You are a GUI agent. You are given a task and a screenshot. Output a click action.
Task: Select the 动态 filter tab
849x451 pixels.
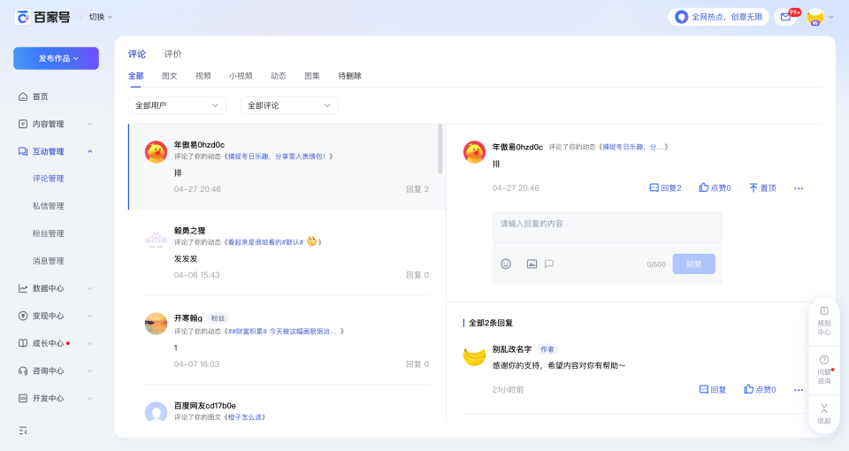point(279,76)
